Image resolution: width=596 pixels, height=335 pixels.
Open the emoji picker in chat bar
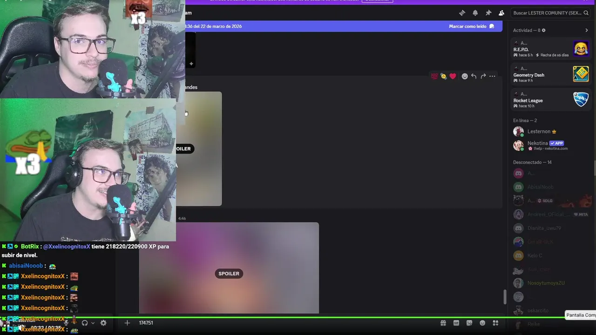point(482,323)
